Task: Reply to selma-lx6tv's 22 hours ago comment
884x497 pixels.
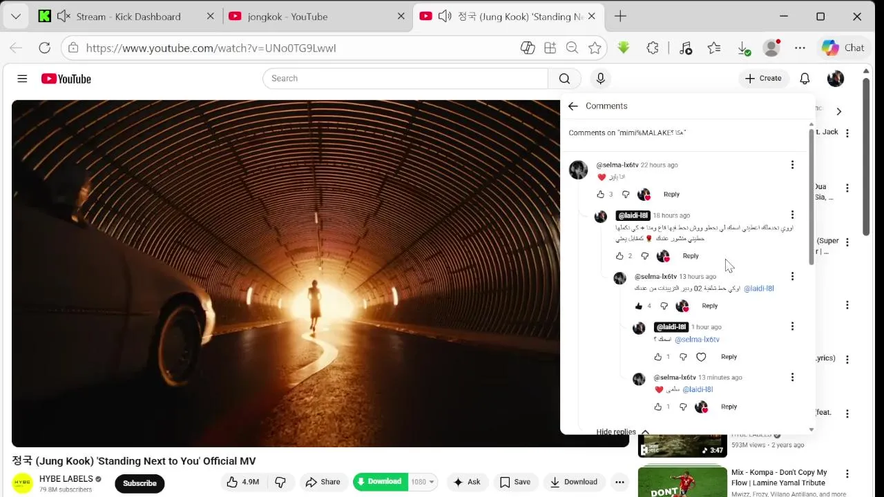Action: (x=671, y=195)
